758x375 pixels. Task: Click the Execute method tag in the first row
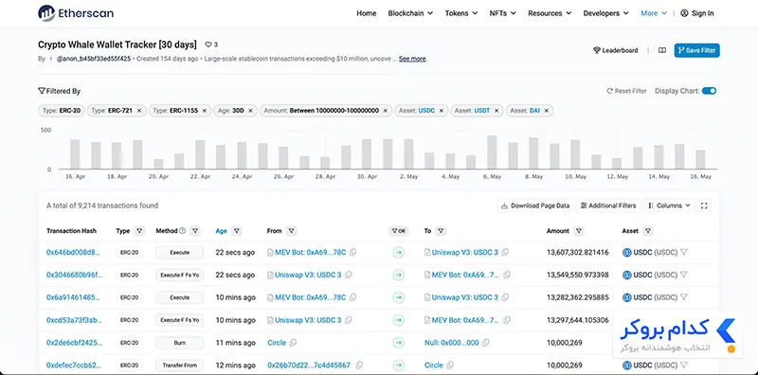[x=180, y=252]
